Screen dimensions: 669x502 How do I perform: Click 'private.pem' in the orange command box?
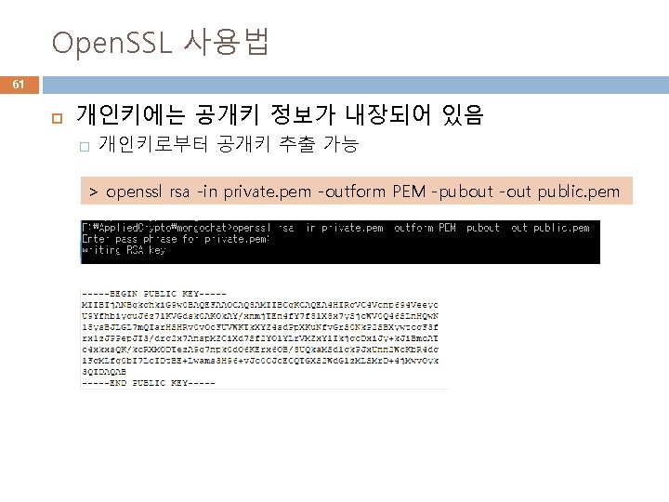click(268, 192)
